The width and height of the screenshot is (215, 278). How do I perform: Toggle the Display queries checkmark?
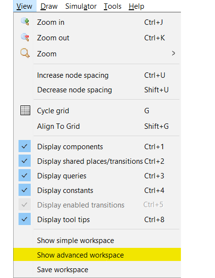click(x=24, y=175)
